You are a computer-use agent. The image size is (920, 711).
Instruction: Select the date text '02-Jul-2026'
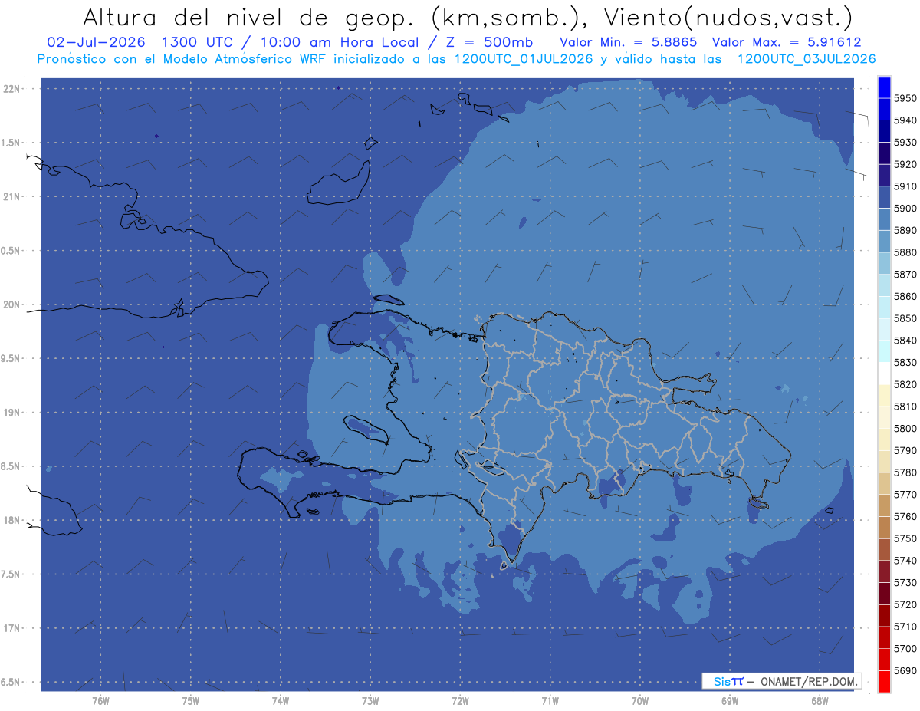pyautogui.click(x=97, y=43)
